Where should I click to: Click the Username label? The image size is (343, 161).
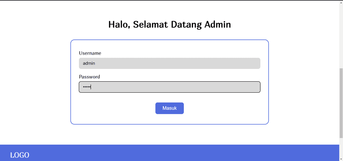click(90, 53)
